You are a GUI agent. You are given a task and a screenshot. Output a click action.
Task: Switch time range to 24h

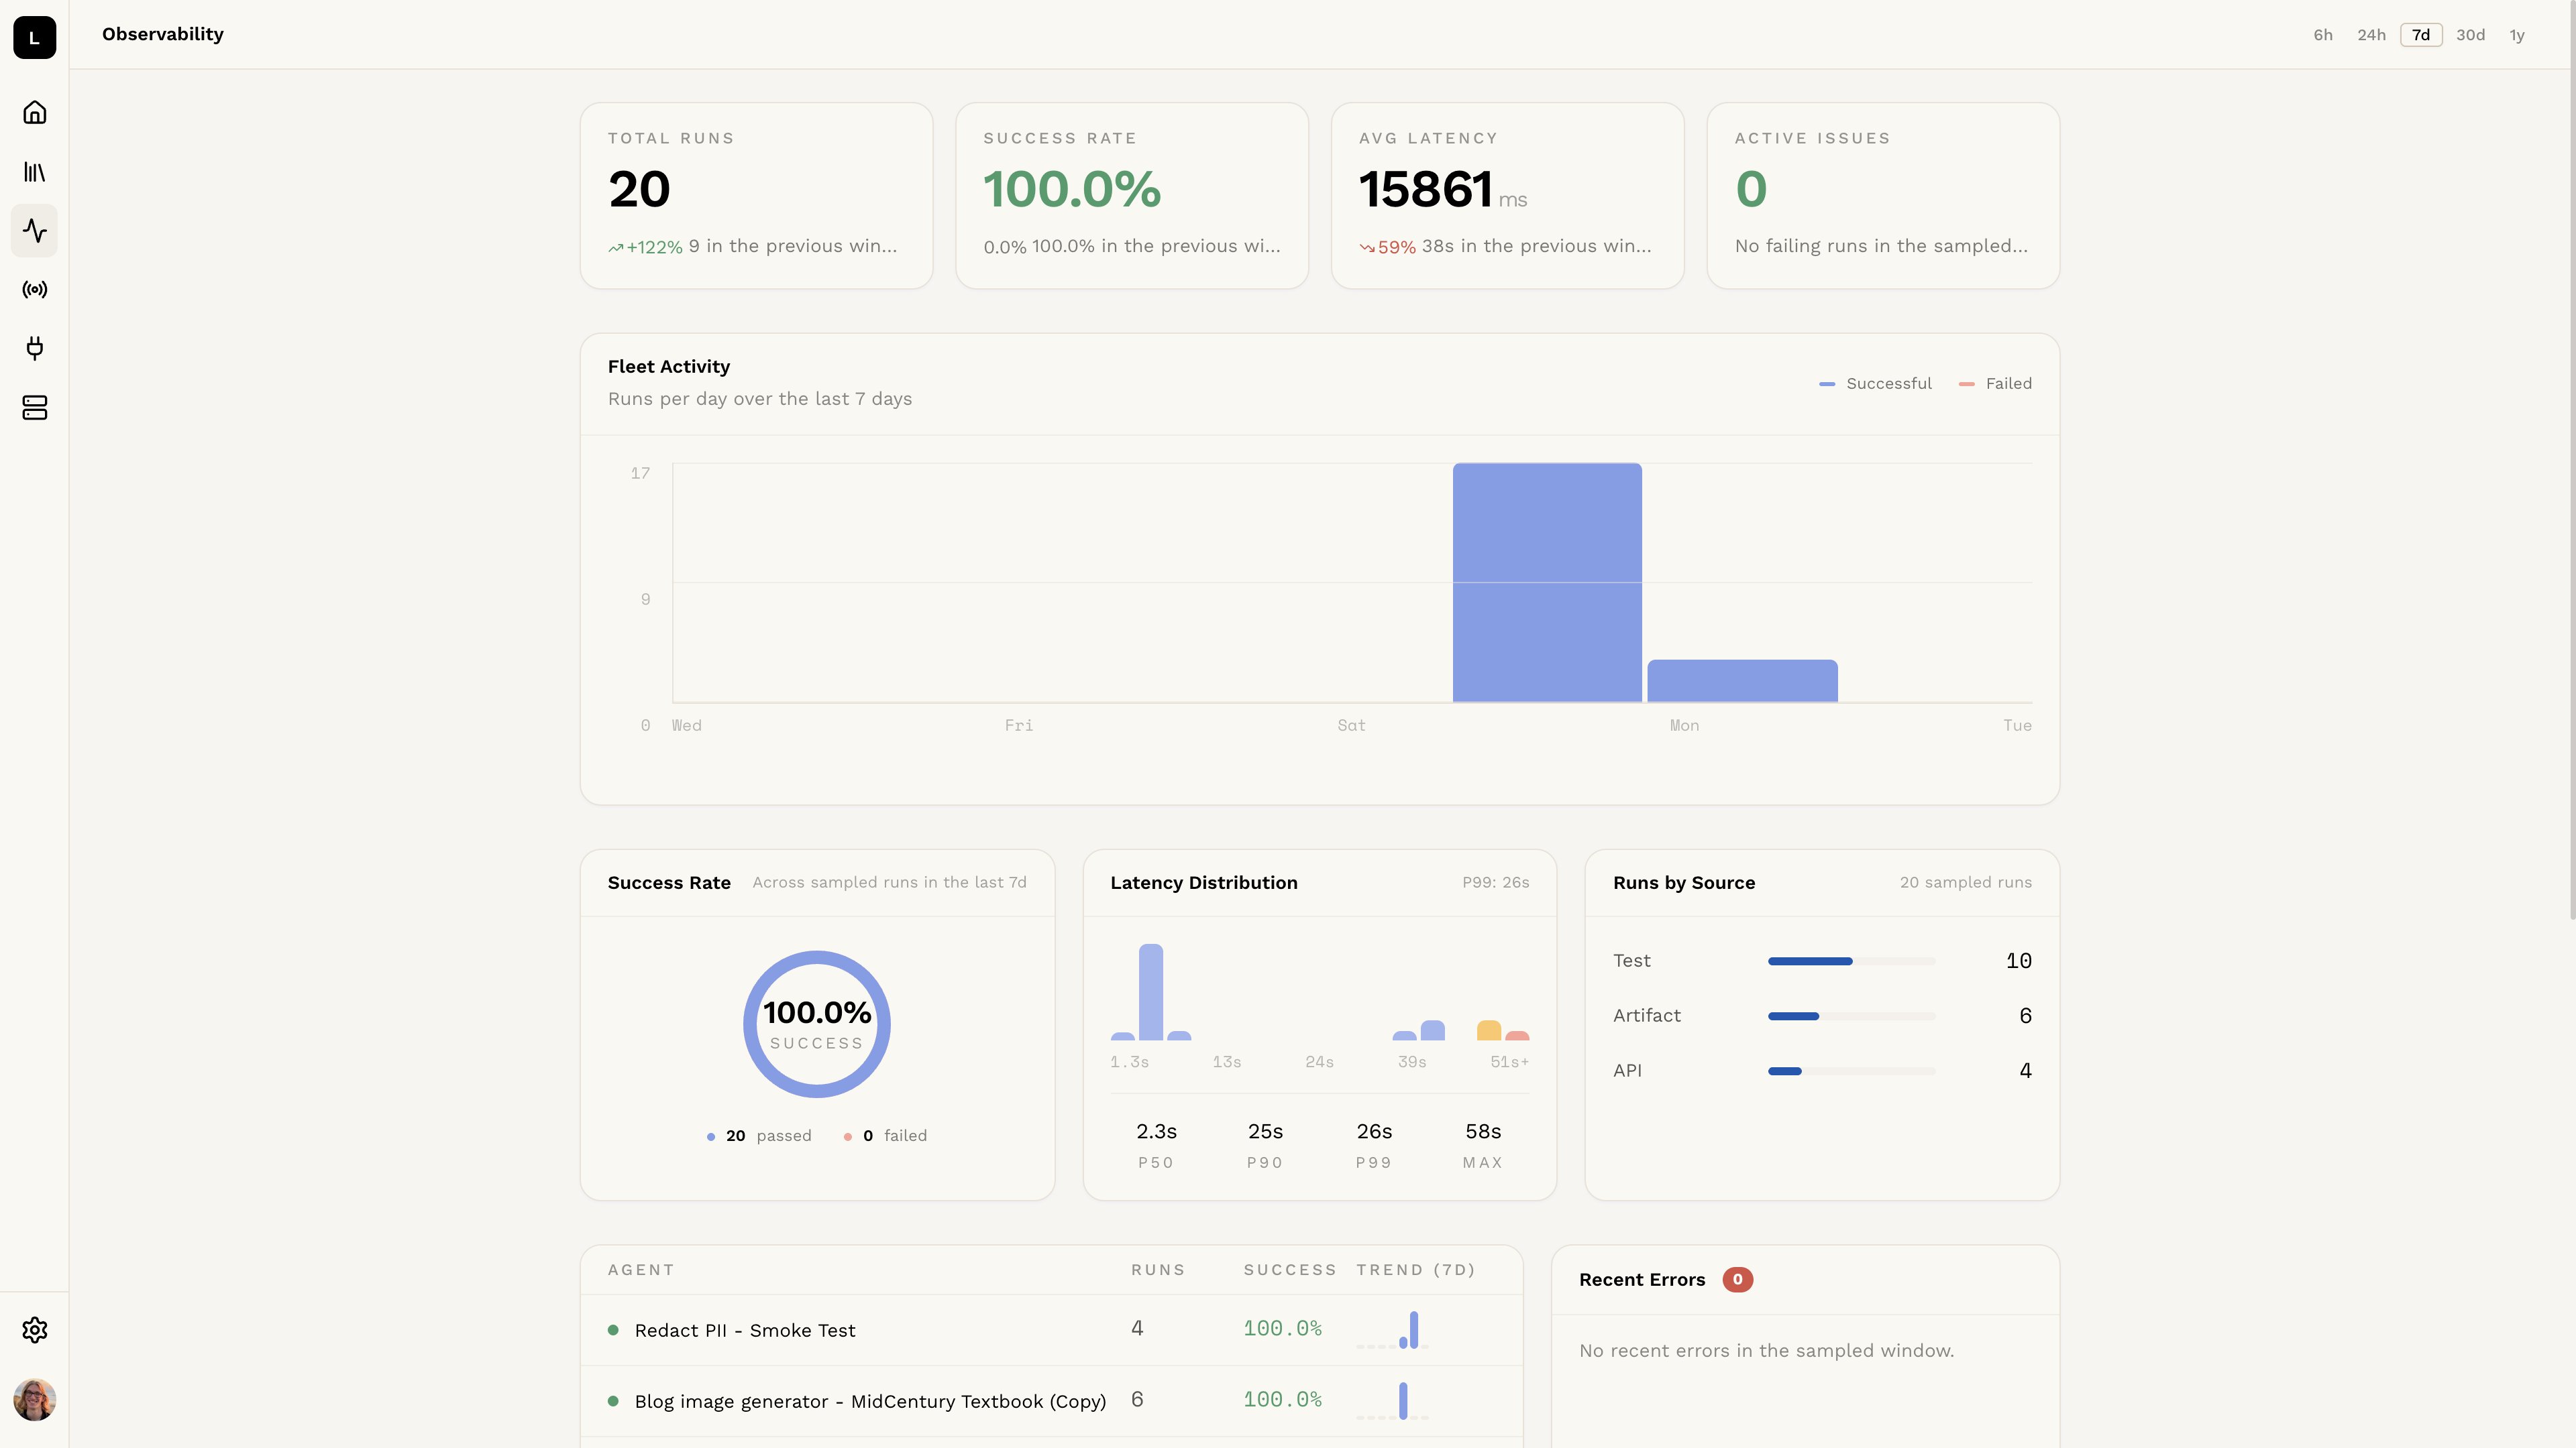[2371, 35]
